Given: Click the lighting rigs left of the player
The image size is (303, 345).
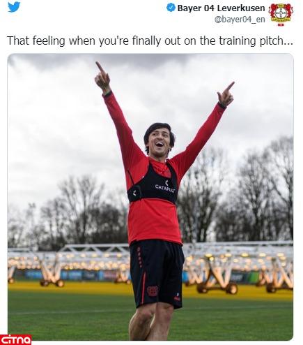Looking at the screenshot, I should pos(68,265).
